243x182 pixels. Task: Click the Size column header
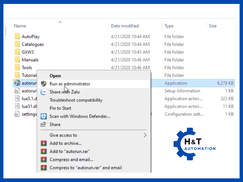(213, 26)
